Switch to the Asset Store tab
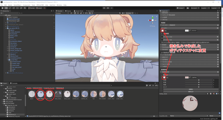The width and height of the screenshot is (223, 120). point(79,11)
